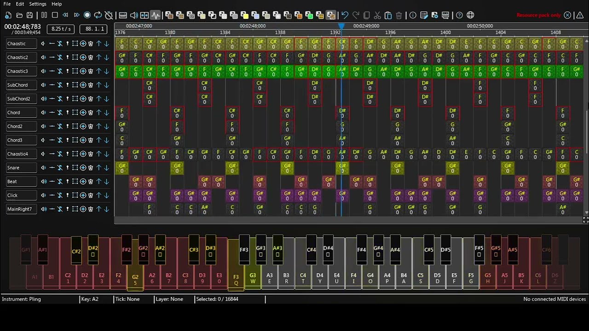589x331 pixels.
Task: Move the Beat layer down
Action: [x=106, y=182]
